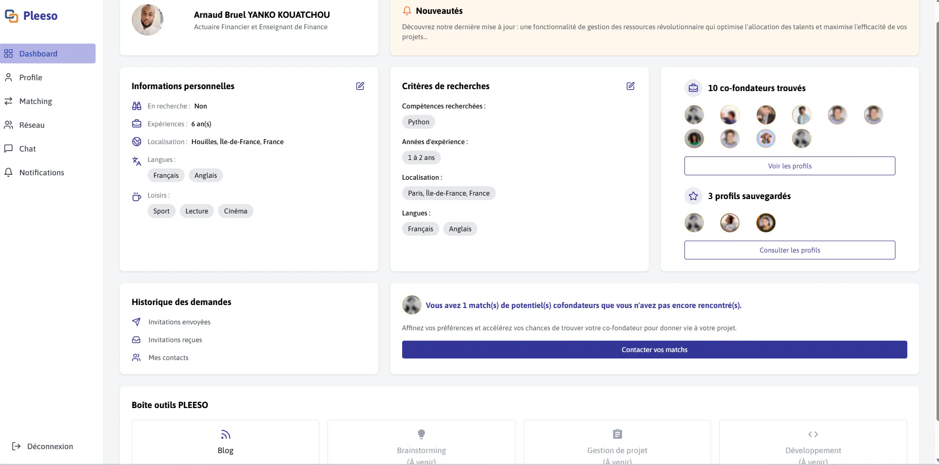Click the Notifications bell icon in sidebar
The width and height of the screenshot is (939, 465).
click(8, 172)
